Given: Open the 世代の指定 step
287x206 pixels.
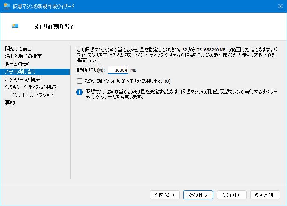Looking at the screenshot, I should 17,64.
